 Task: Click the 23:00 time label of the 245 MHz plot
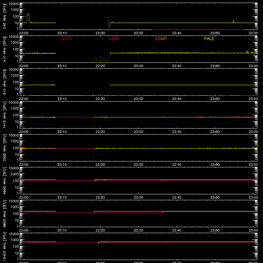tap(253, 33)
